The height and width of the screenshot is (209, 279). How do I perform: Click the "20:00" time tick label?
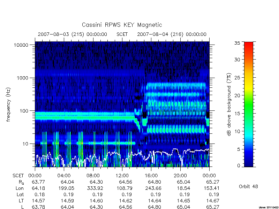tap(180, 176)
